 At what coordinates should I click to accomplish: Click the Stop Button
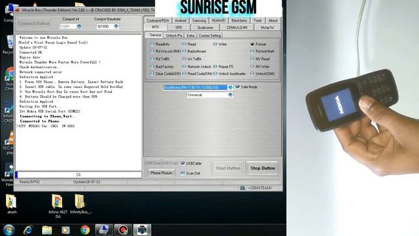pyautogui.click(x=263, y=168)
